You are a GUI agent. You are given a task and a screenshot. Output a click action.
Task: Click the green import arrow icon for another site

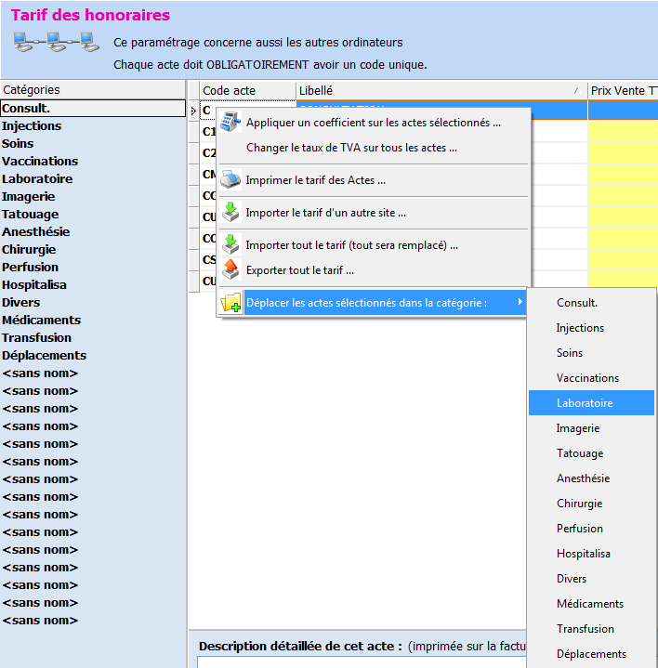coord(230,213)
